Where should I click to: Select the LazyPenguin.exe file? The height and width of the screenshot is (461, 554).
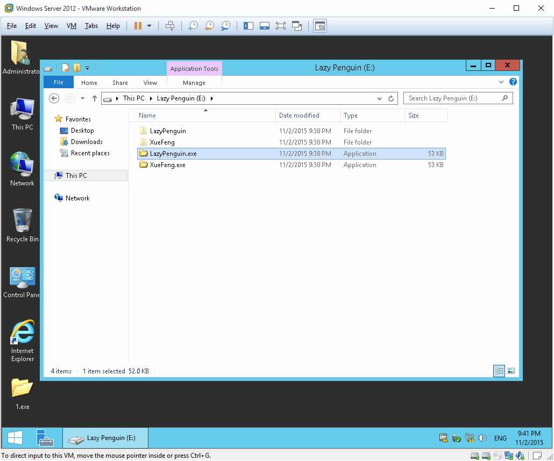pos(291,154)
